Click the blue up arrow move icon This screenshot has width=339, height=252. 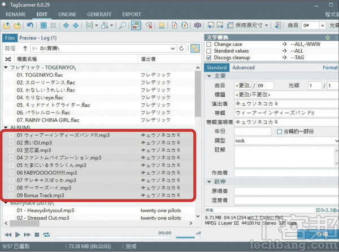coord(76,25)
